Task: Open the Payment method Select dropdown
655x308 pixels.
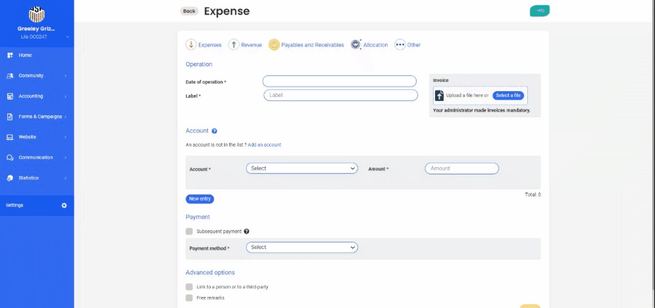Action: point(301,248)
